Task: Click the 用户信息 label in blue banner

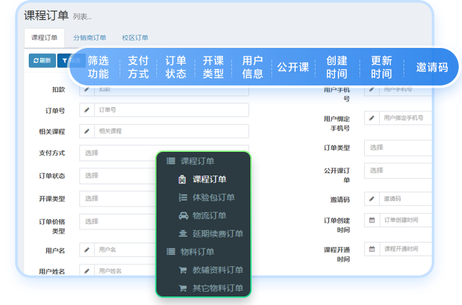Action: (x=252, y=67)
